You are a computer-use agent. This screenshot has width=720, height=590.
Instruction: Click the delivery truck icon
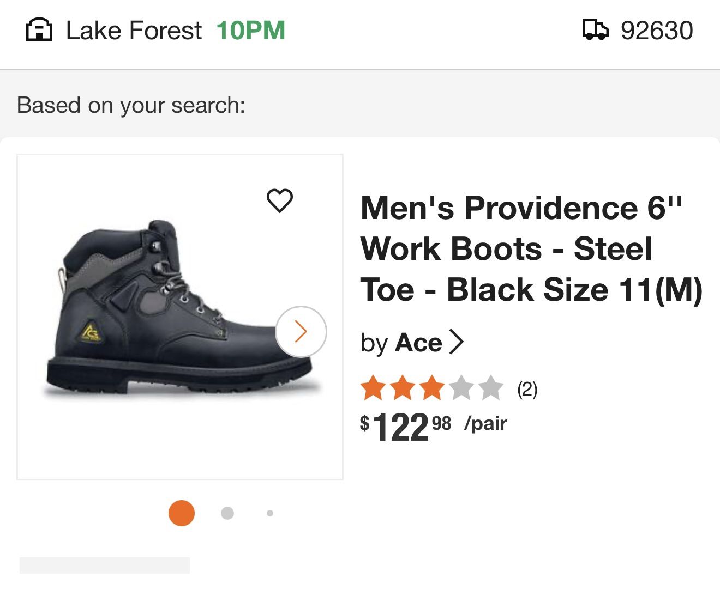pyautogui.click(x=595, y=31)
